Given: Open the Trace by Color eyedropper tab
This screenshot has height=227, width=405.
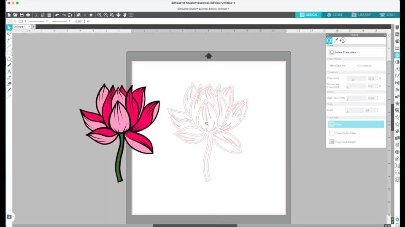Looking at the screenshot, I should pyautogui.click(x=336, y=40).
